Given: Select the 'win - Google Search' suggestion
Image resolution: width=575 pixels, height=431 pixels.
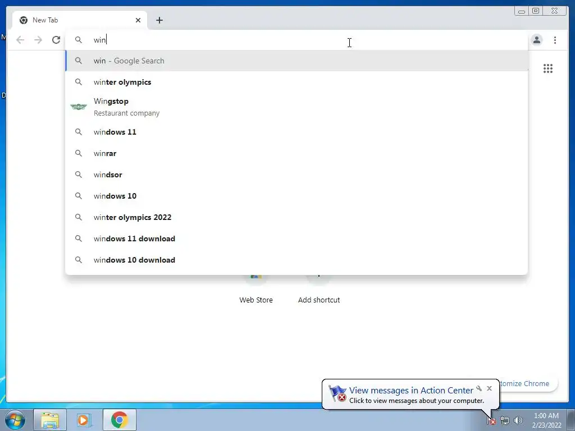Looking at the screenshot, I should click(296, 61).
